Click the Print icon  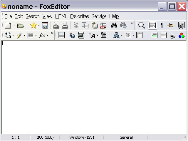(x=65, y=25)
